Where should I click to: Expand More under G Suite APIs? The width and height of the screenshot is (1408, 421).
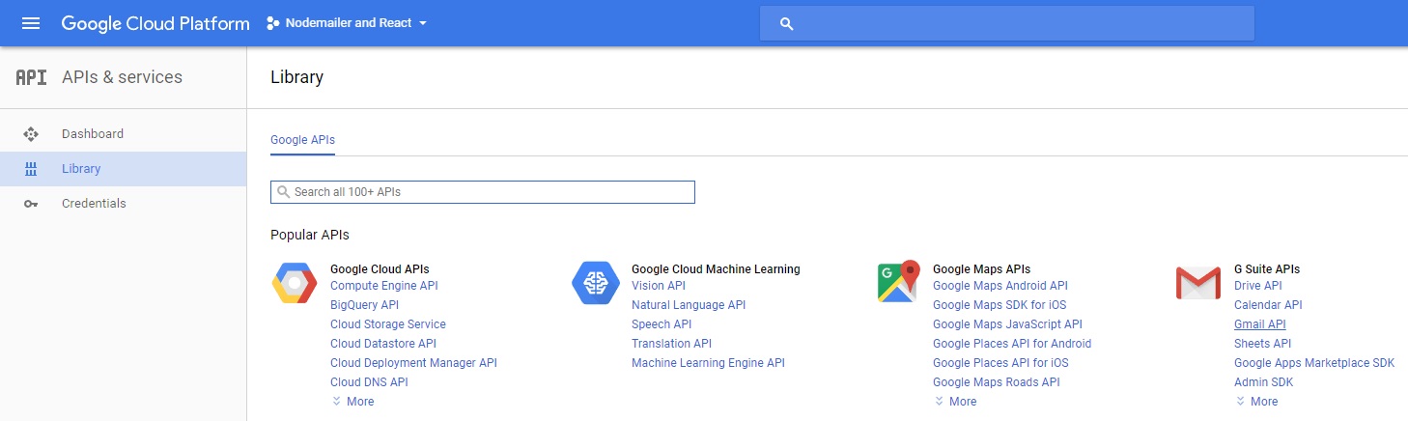pyautogui.click(x=1256, y=402)
